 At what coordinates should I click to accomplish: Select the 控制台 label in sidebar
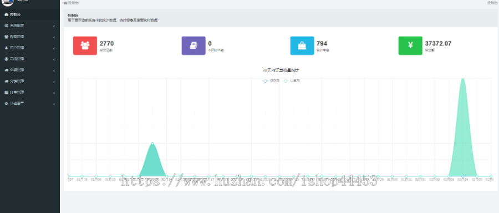[x=16, y=14]
